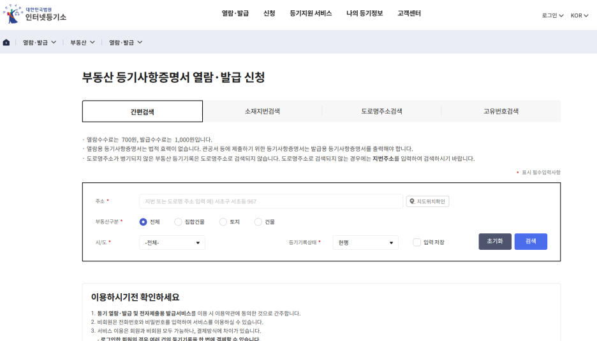597x341 pixels.
Task: Expand the 부동산 breadcrumb dropdown
Action: [82, 42]
